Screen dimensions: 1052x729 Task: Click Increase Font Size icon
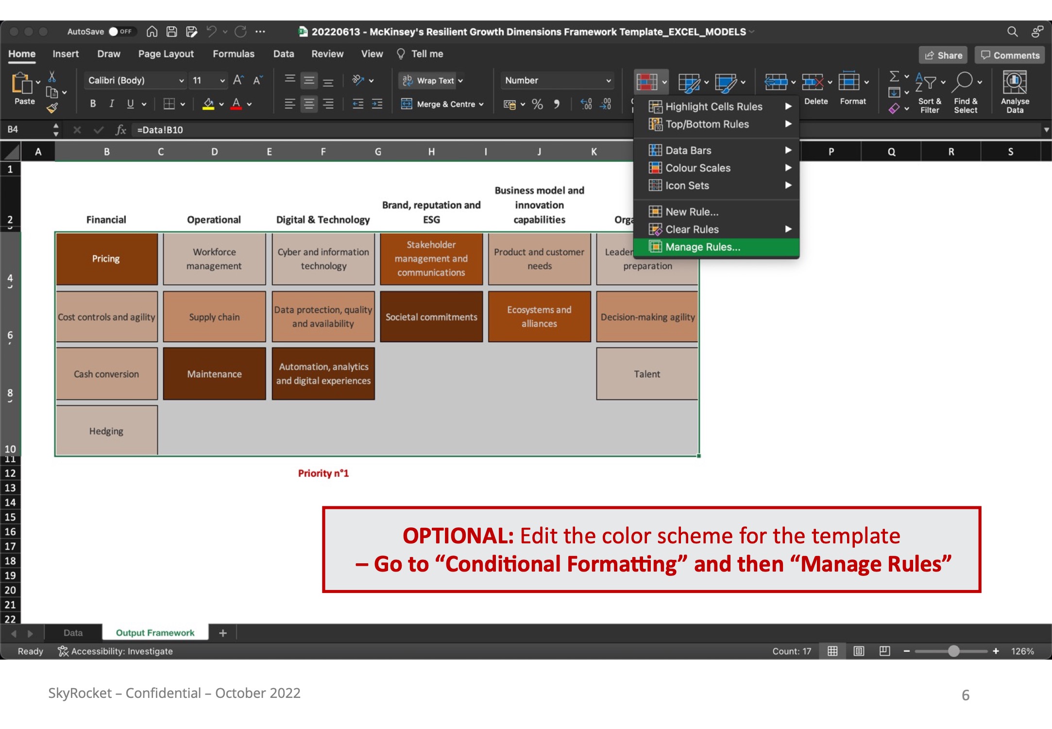click(238, 80)
